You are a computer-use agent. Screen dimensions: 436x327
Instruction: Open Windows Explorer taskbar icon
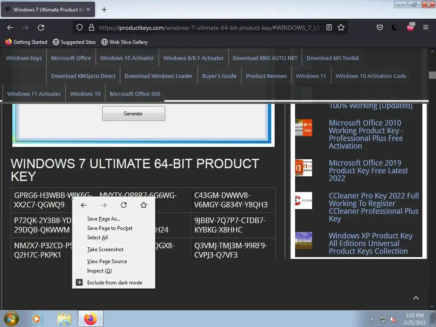pyautogui.click(x=64, y=318)
